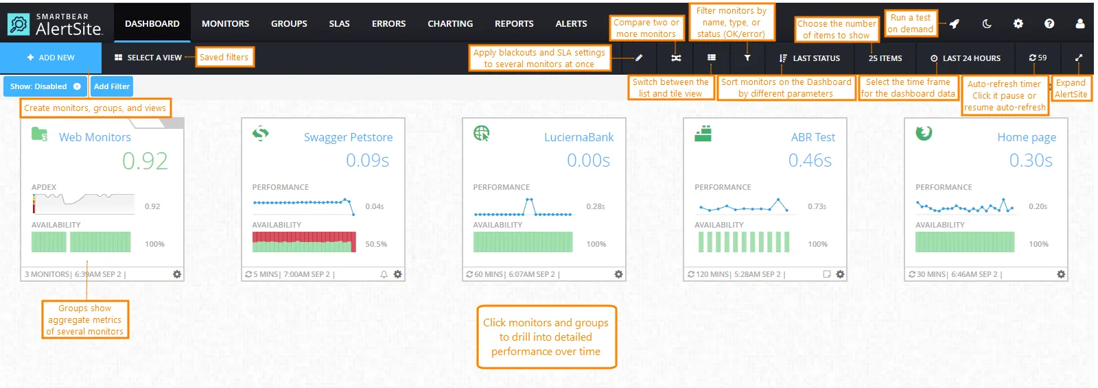Open the LuciernaBank tile gear menu
This screenshot has height=388, width=1098.
tap(618, 274)
